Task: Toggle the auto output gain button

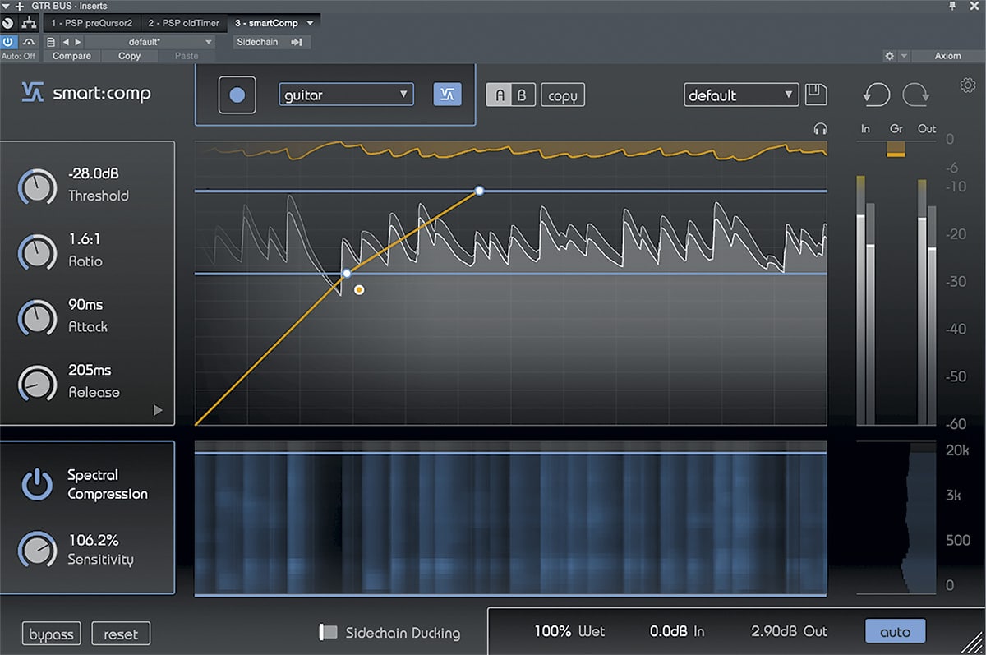Action: pyautogui.click(x=895, y=631)
